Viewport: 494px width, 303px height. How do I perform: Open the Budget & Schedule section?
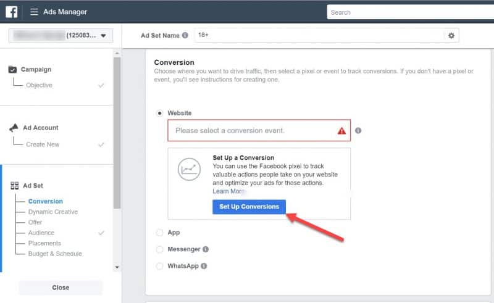point(55,254)
